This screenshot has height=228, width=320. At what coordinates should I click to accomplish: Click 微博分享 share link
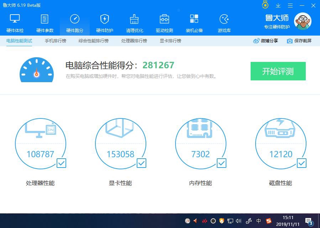(266, 41)
